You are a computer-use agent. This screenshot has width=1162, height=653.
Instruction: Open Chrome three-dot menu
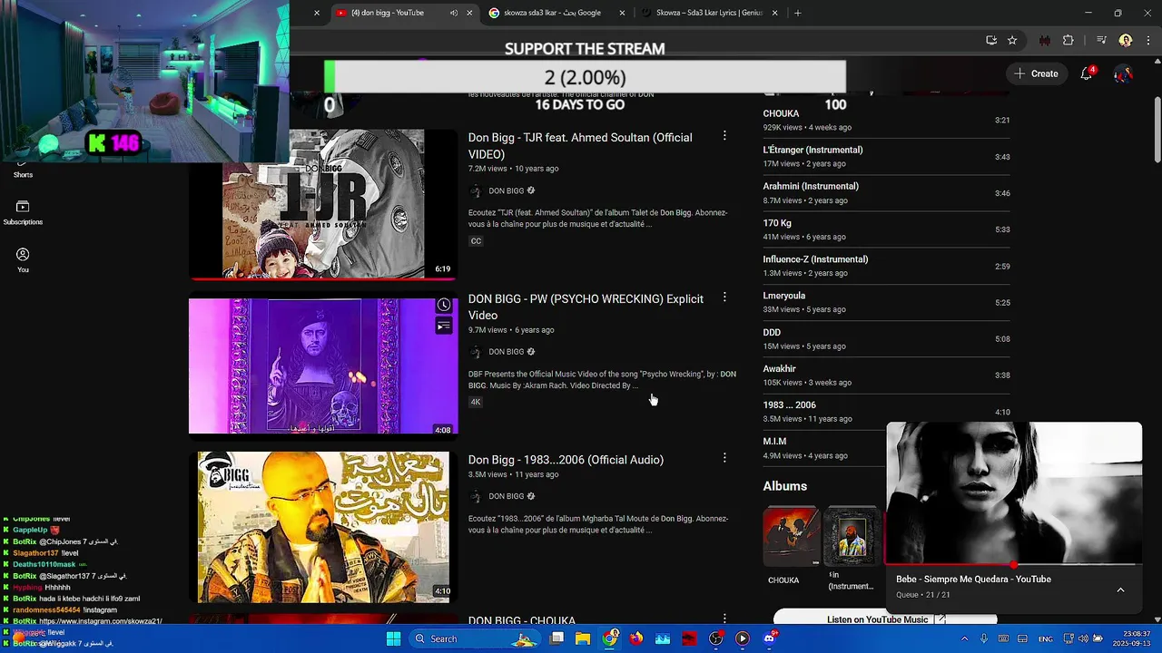coord(1147,40)
